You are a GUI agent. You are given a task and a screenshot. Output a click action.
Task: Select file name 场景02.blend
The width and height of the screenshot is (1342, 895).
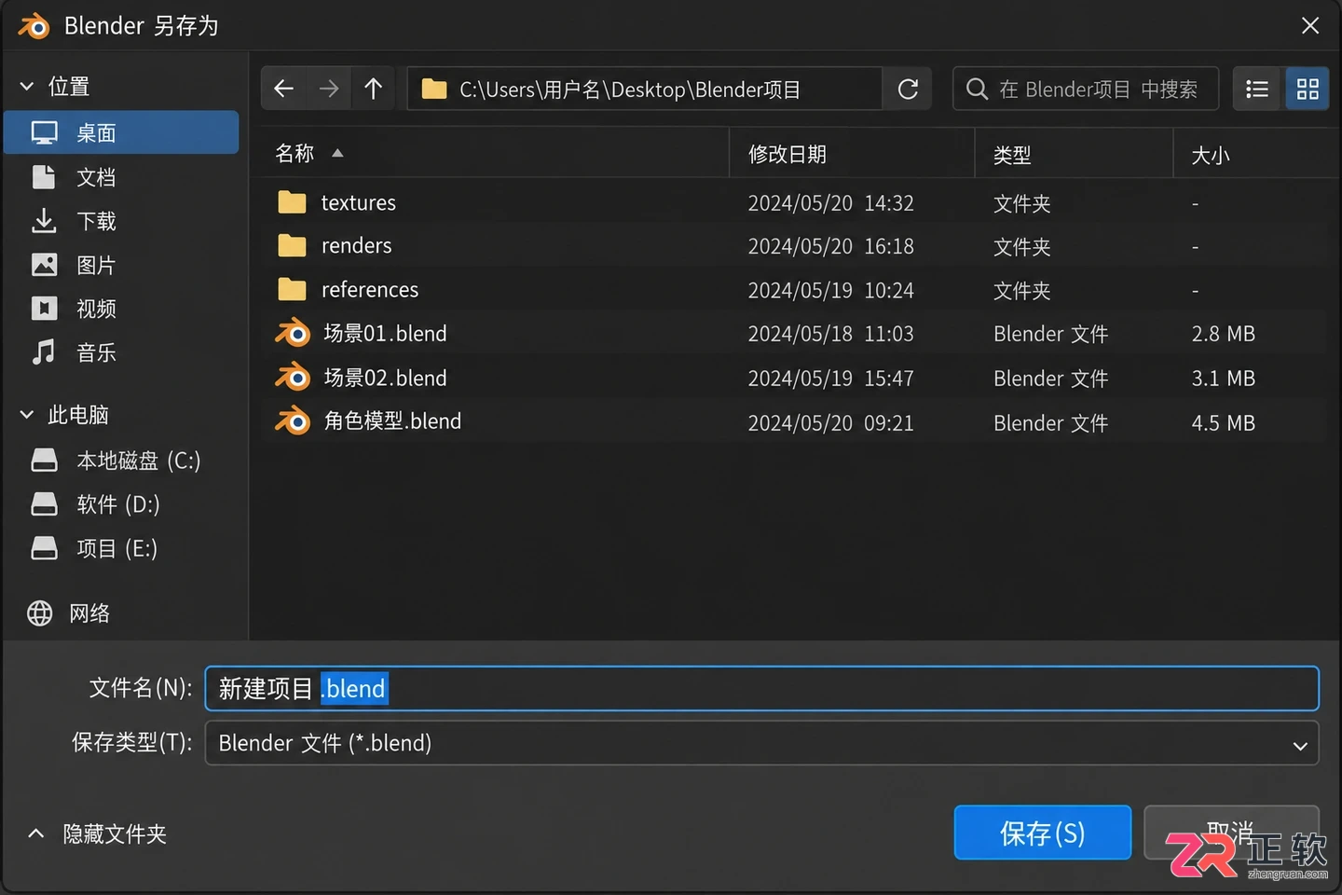click(x=385, y=378)
